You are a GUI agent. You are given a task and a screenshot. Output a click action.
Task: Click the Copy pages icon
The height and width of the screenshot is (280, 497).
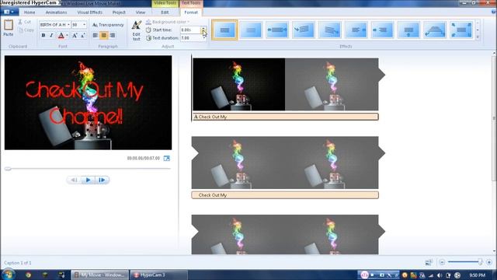[21, 30]
